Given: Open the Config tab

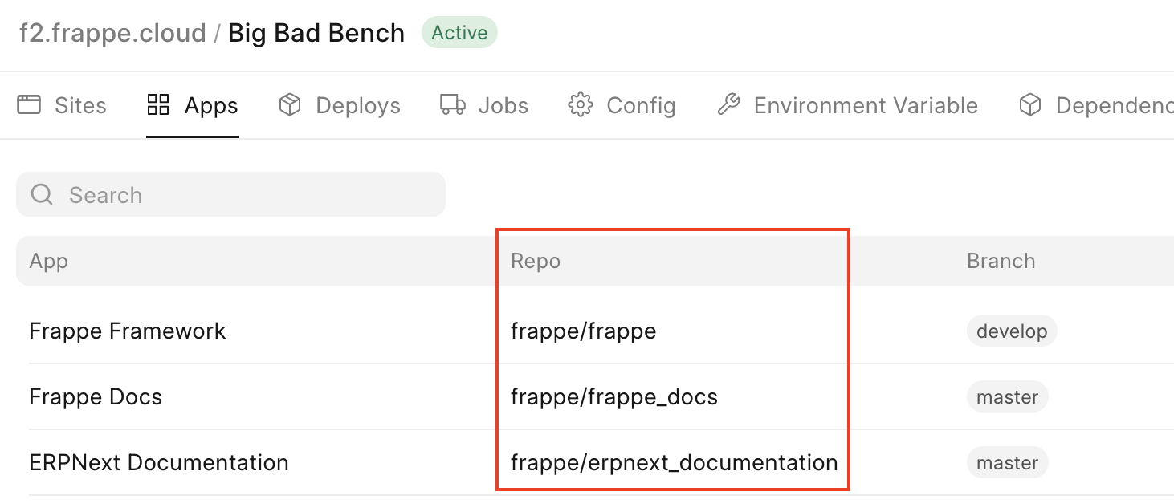Looking at the screenshot, I should pyautogui.click(x=640, y=105).
